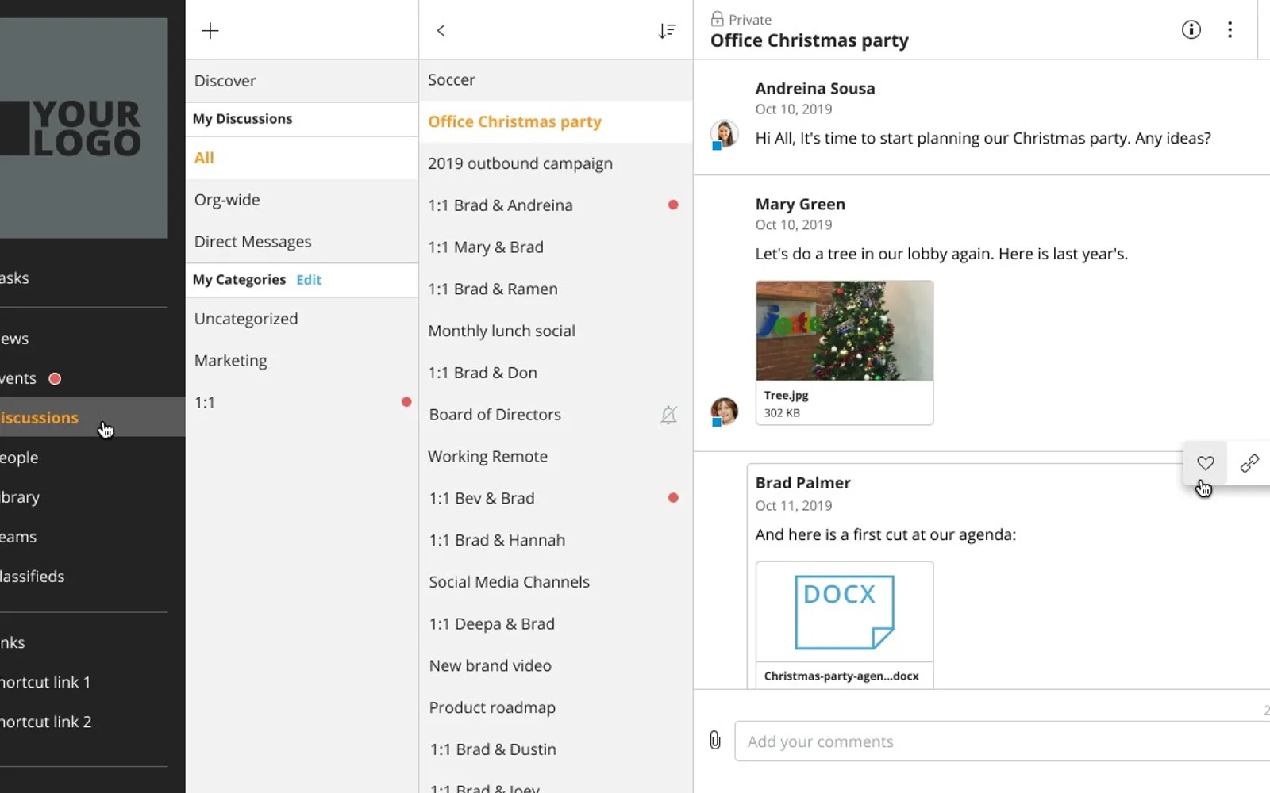Click the YOUR LOGO image
Screen dimensions: 1270x793
(83, 128)
